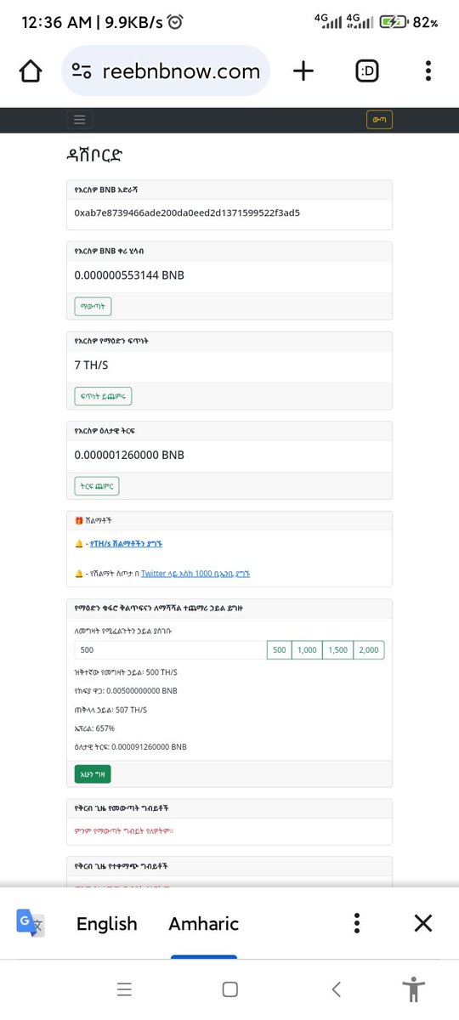
Task: Open the TH/s rewards link
Action: pyautogui.click(x=126, y=543)
